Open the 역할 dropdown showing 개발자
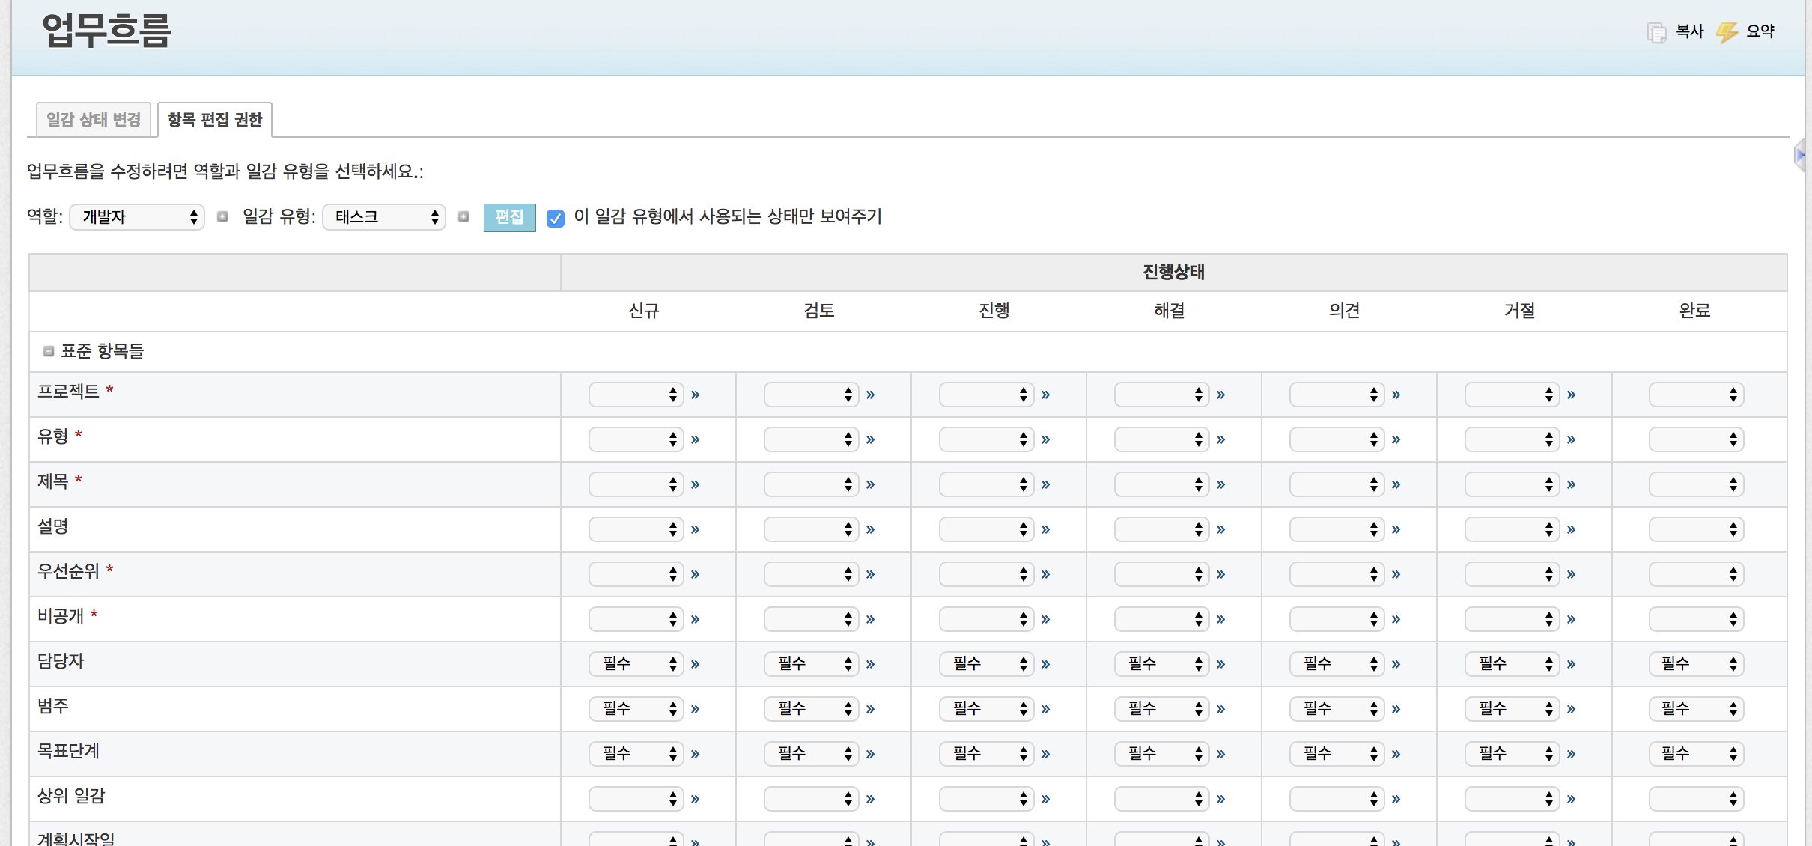Screen dimensions: 1812x846 pos(137,217)
